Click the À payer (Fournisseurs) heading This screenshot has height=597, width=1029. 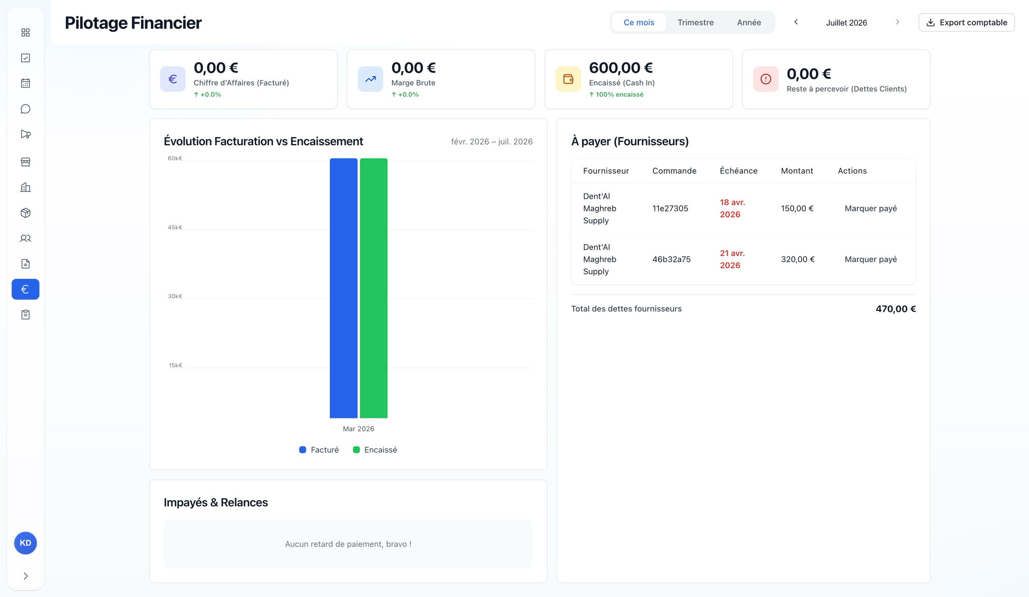point(630,141)
